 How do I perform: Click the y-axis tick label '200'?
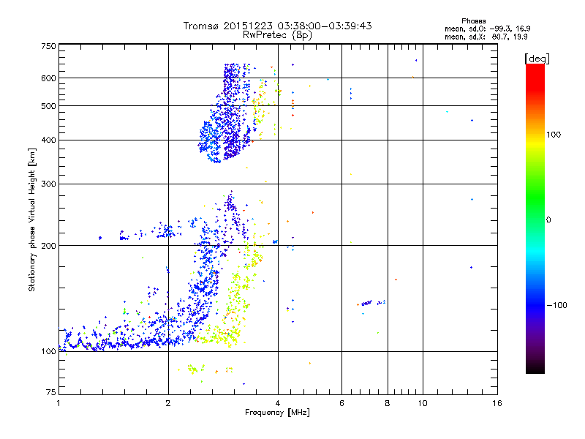pyautogui.click(x=49, y=246)
